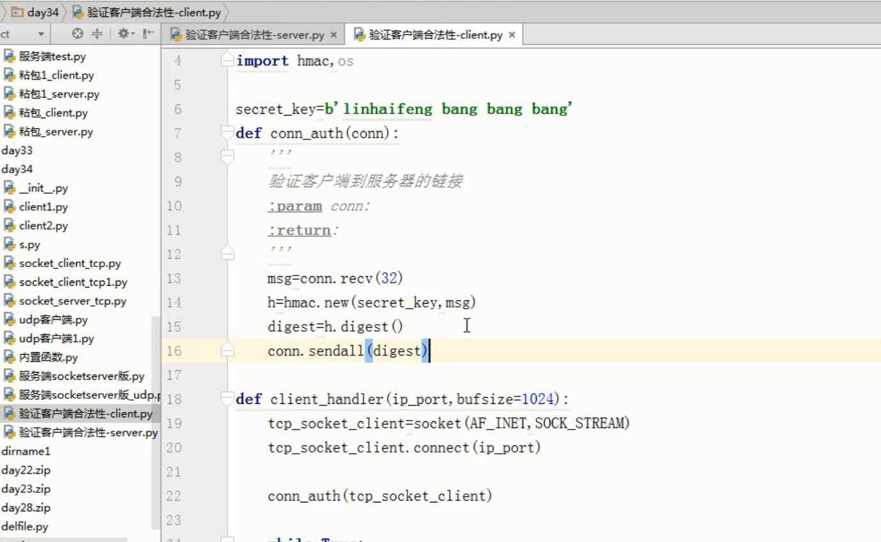Collapse the docstring starting on line 8
This screenshot has height=542, width=881.
click(227, 157)
